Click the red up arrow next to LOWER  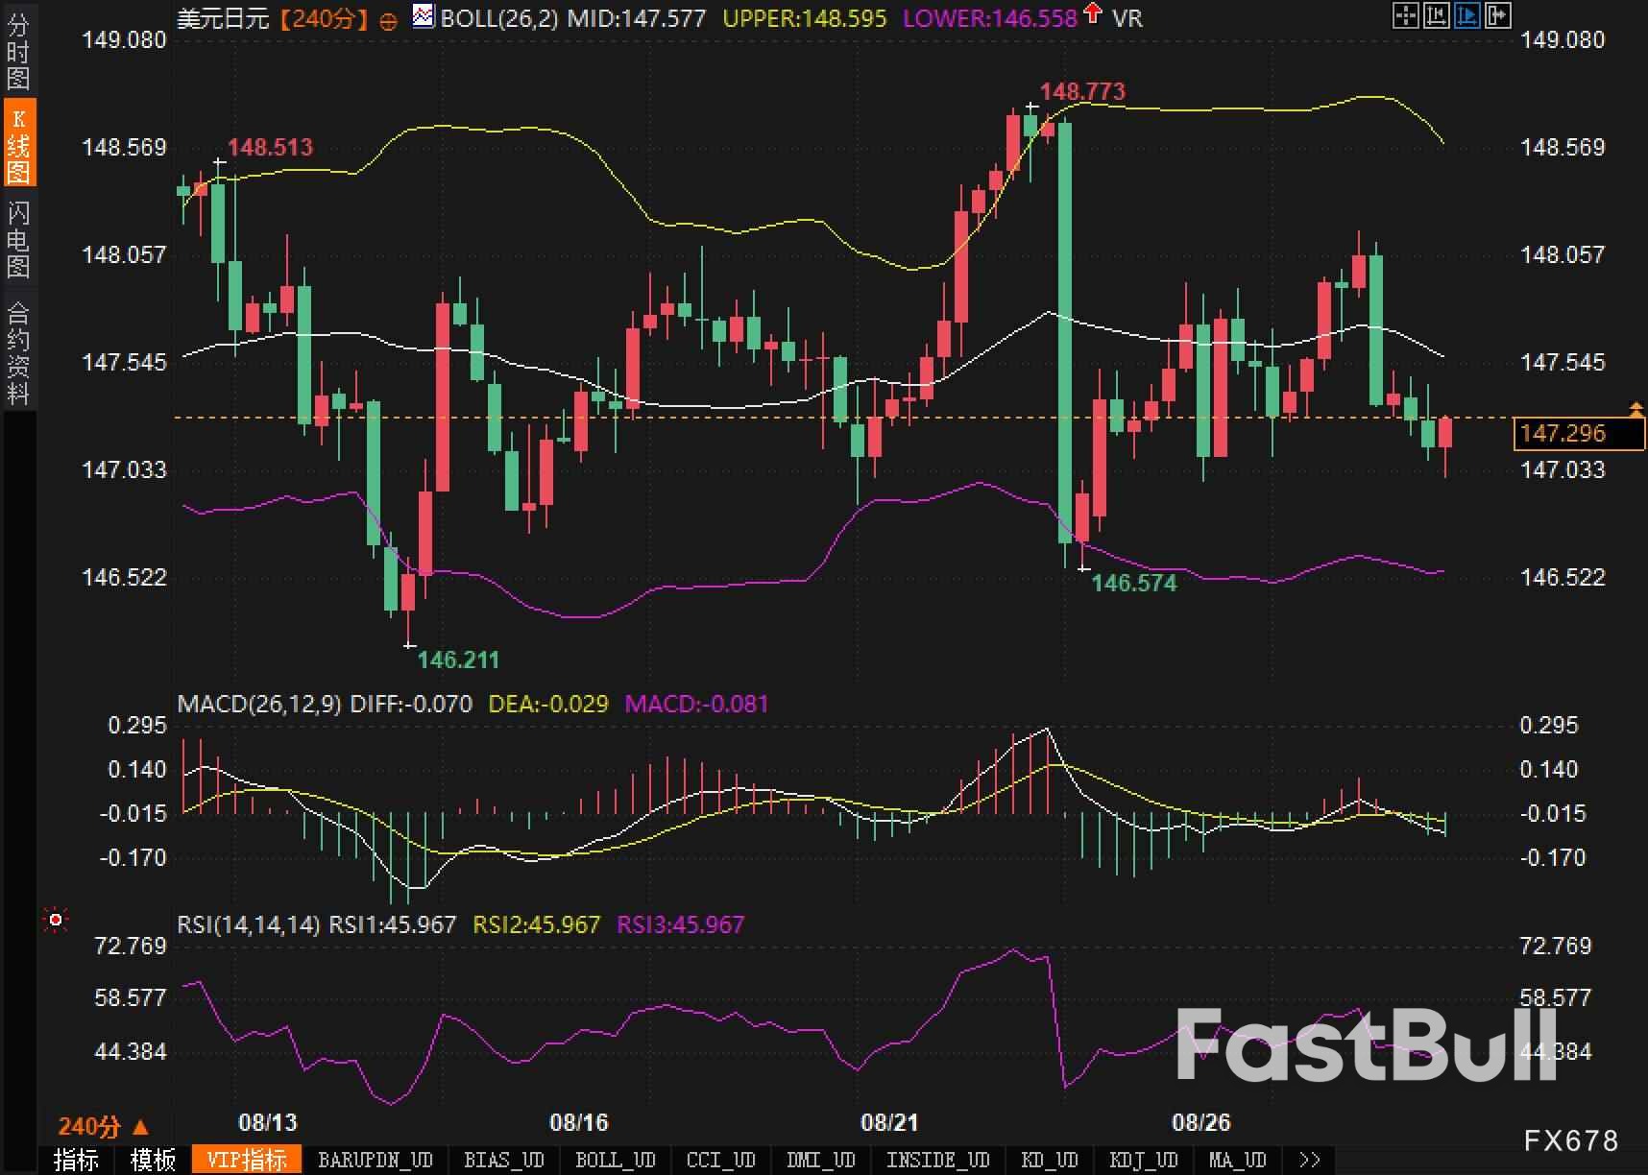tap(1092, 13)
